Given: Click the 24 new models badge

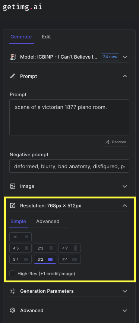Looking at the screenshot, I should [110, 57].
